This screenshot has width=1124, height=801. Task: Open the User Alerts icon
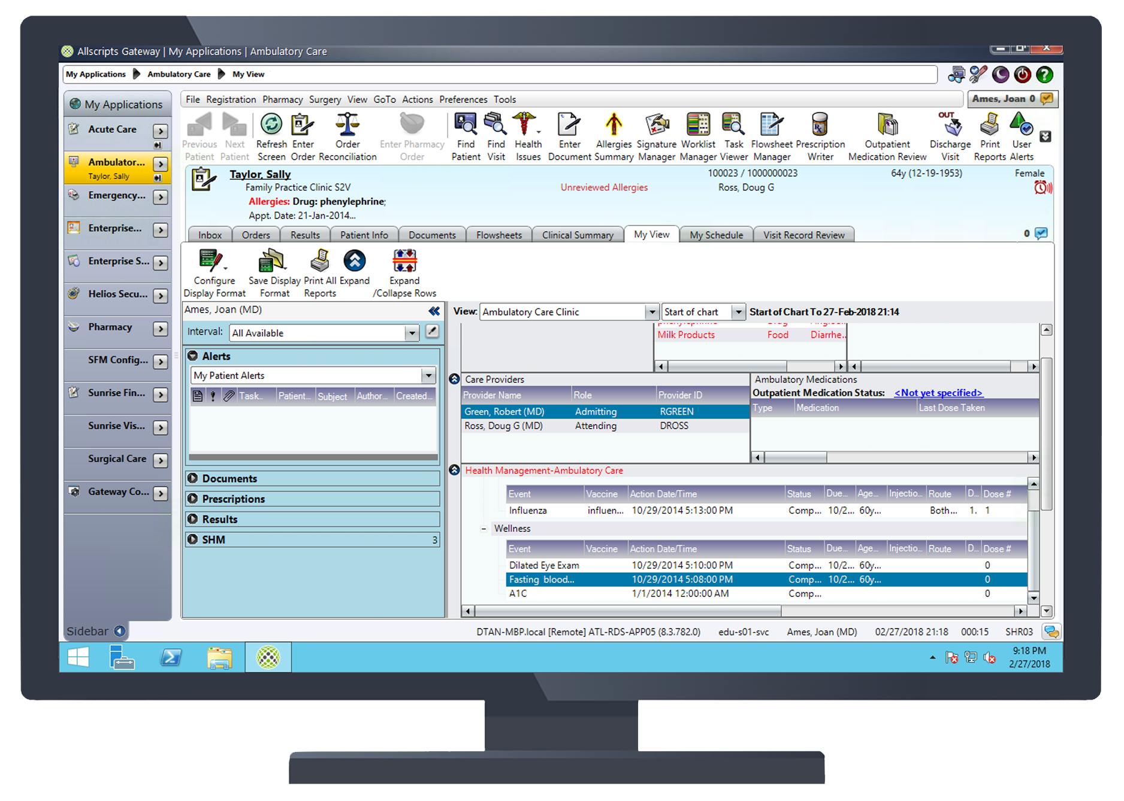[x=1021, y=124]
